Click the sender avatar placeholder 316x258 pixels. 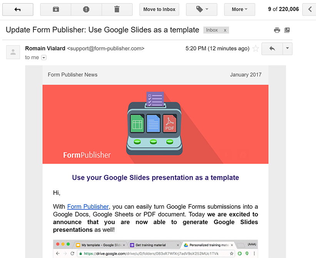point(13,52)
